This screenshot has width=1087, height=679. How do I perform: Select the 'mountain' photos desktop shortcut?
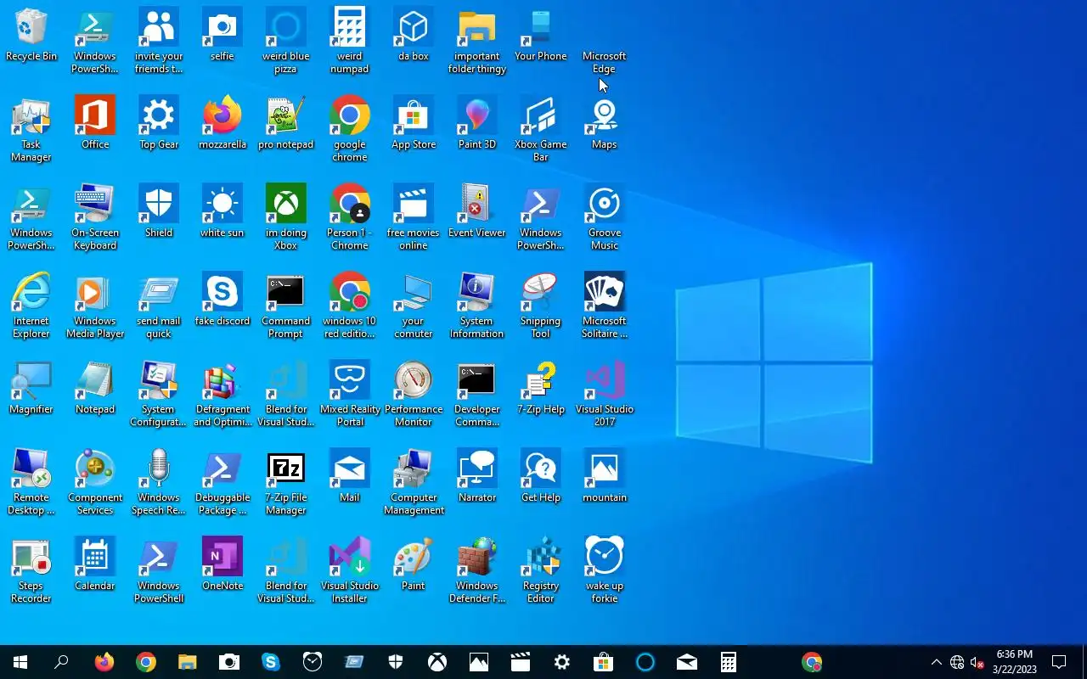coord(605,476)
